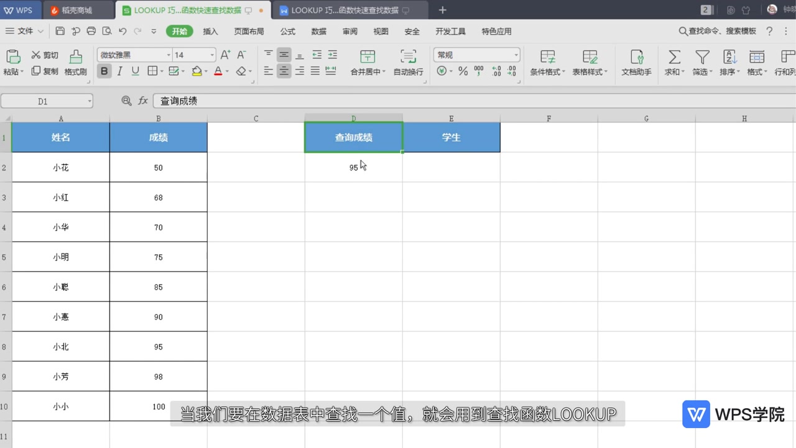Apply thousands separator number style

479,72
